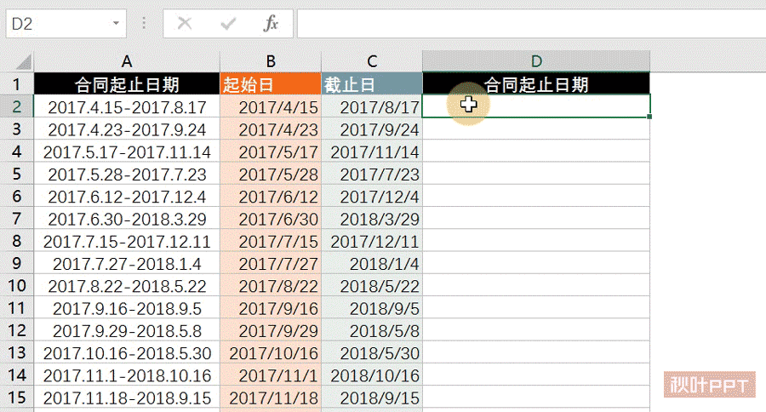
Task: Click the 截止日 header cell
Action: [x=372, y=84]
